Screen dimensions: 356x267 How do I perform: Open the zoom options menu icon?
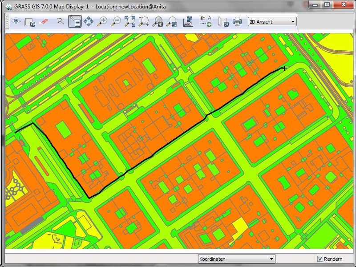[x=171, y=21]
